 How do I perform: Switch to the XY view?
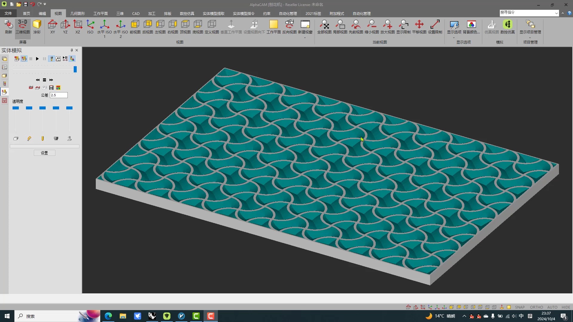point(53,27)
